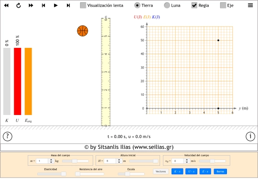Click the Elasticidad slider
The image size is (258, 194).
[x=52, y=174]
